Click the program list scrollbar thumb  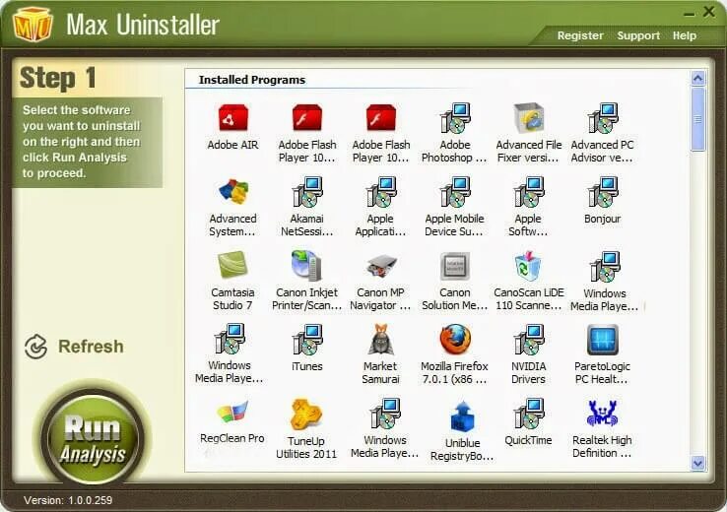697,119
